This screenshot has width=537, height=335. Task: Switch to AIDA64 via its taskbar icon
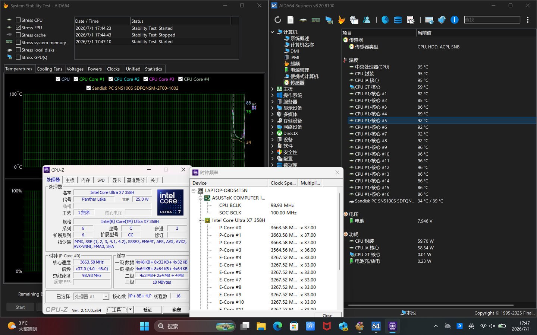(x=376, y=326)
